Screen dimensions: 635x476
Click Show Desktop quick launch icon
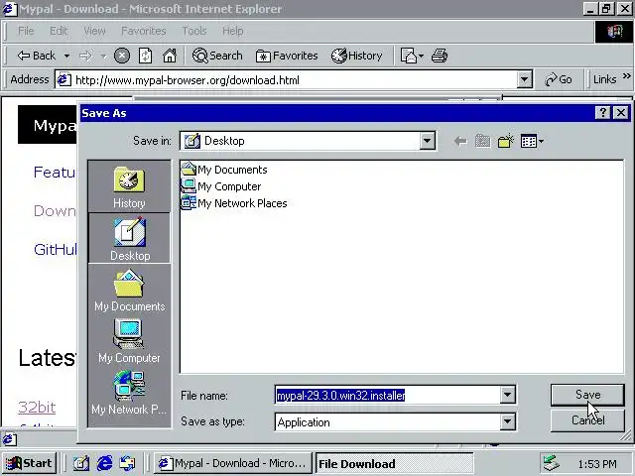[81, 463]
